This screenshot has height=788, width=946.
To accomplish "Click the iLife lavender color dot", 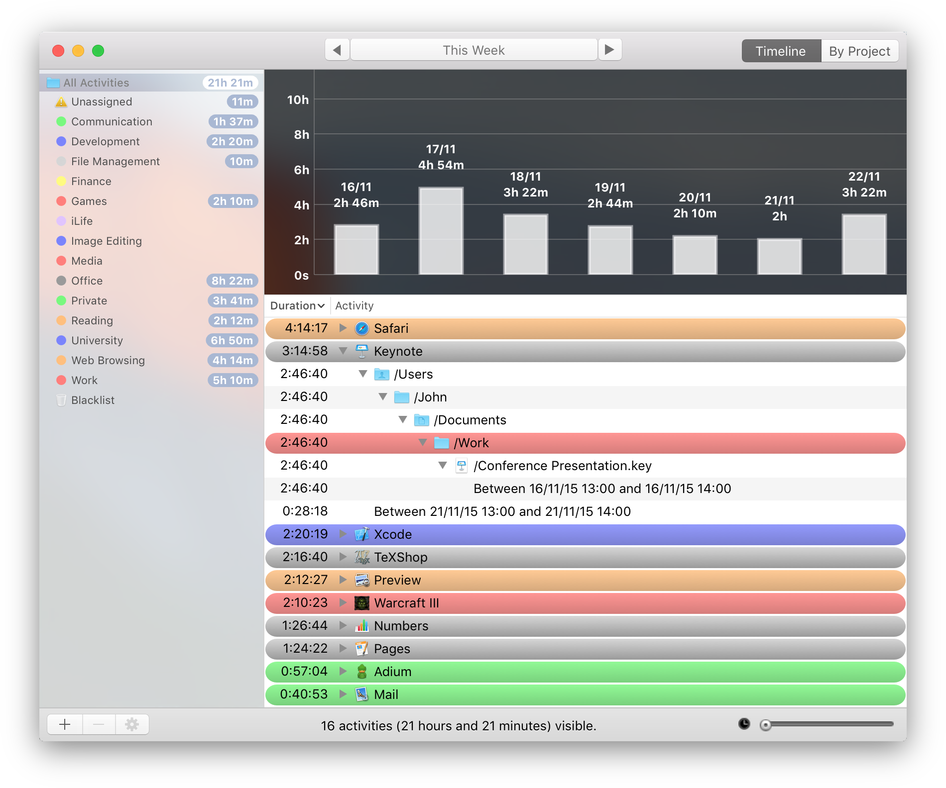I will [61, 221].
